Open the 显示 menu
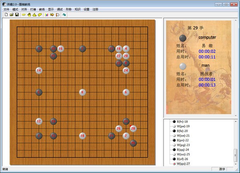 51,10
